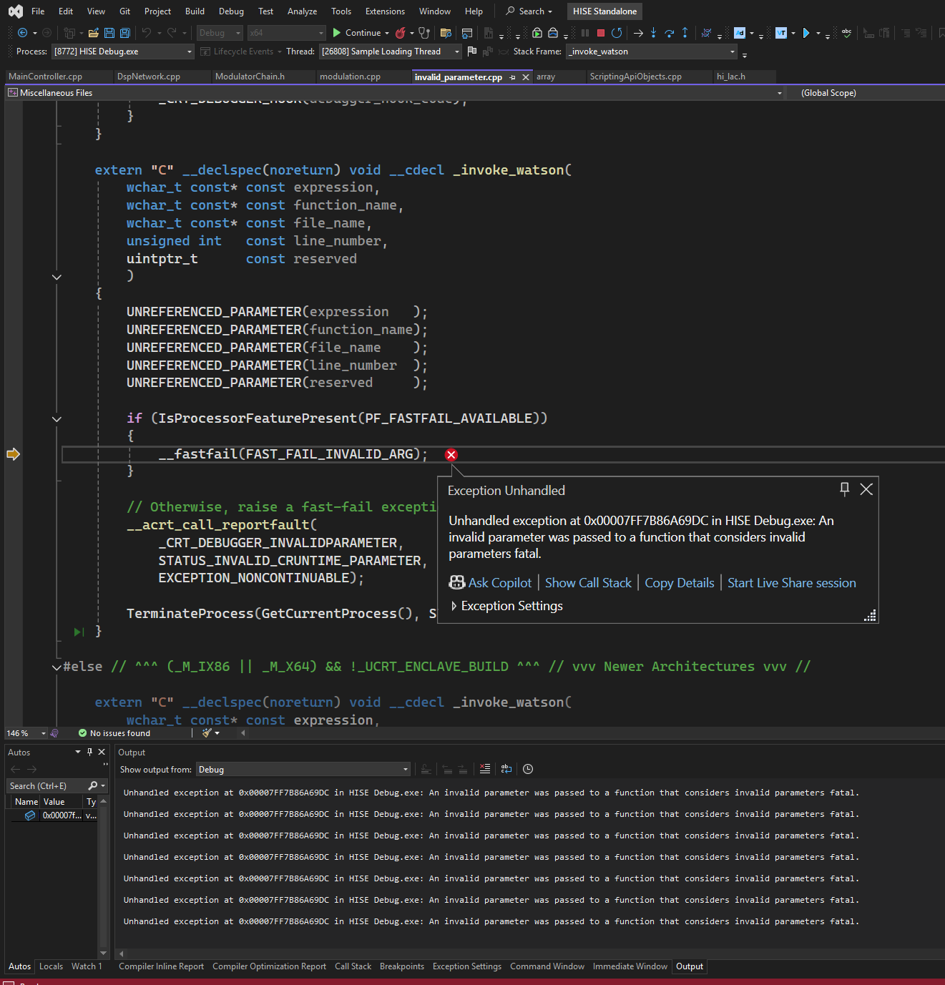The image size is (945, 985).
Task: Open the Extensions menu
Action: point(385,11)
